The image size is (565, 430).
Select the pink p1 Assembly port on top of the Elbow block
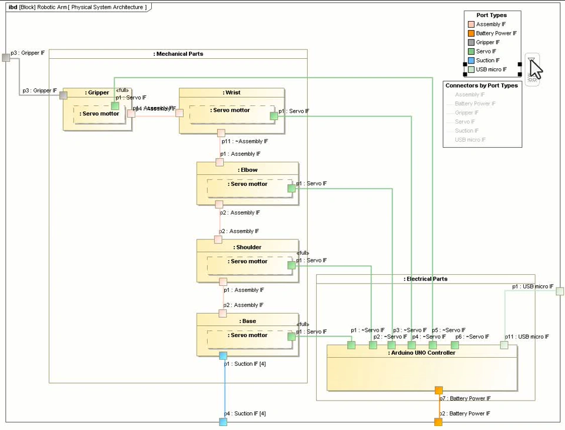(x=220, y=162)
